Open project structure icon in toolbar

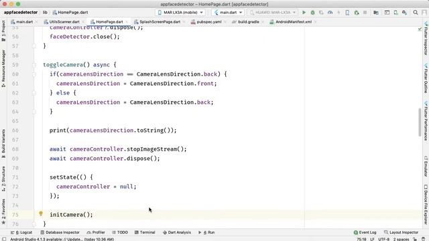point(376,12)
